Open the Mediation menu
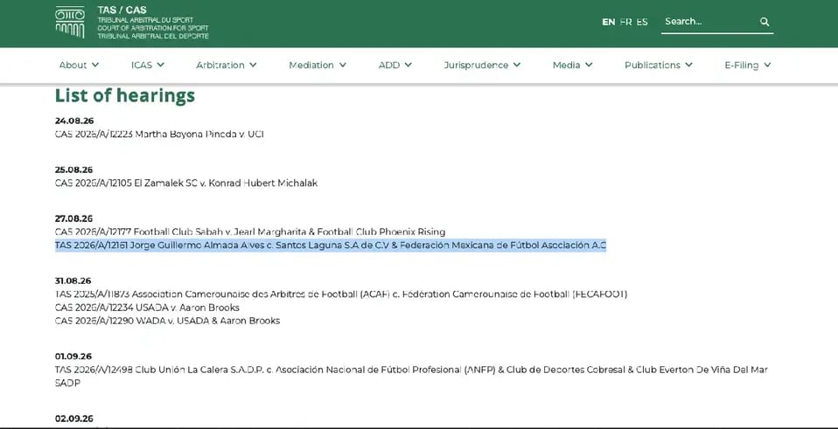Image resolution: width=838 pixels, height=429 pixels. (x=318, y=66)
